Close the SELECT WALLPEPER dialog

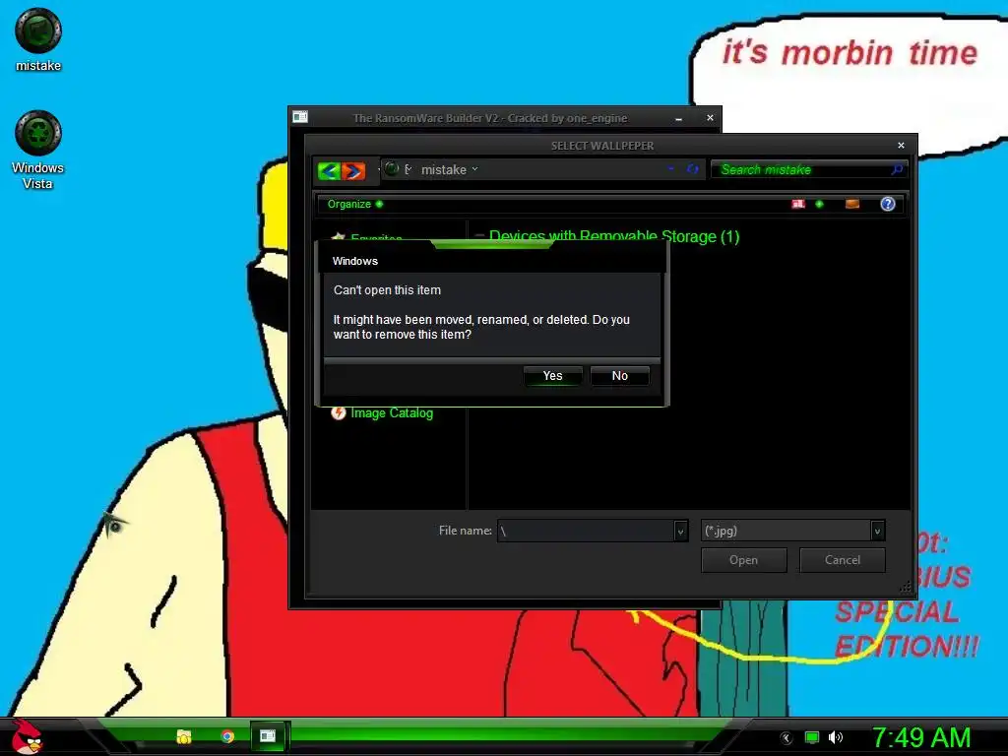click(901, 146)
